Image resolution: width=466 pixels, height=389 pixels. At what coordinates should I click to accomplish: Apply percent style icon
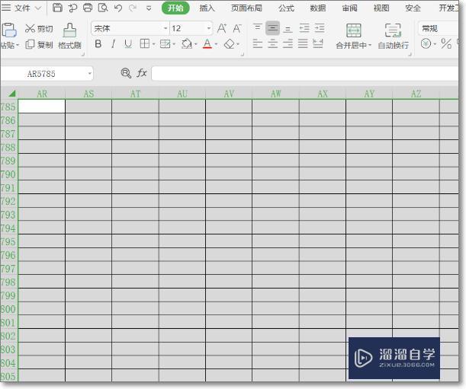(x=446, y=44)
